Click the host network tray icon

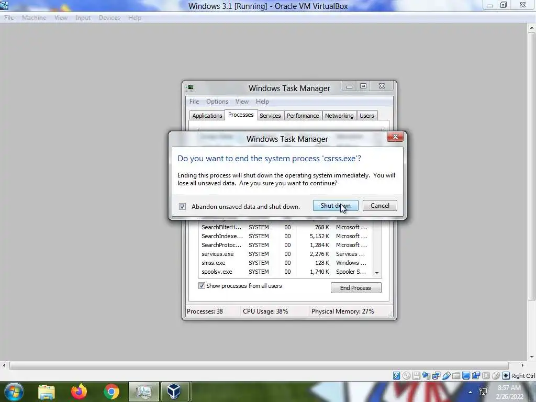(x=483, y=392)
